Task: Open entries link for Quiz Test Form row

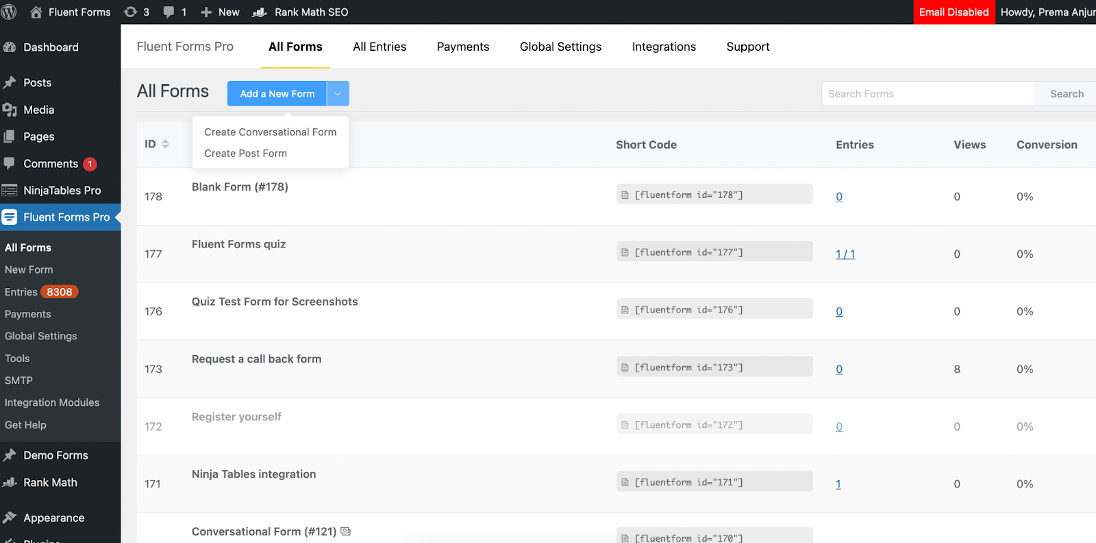Action: (839, 312)
